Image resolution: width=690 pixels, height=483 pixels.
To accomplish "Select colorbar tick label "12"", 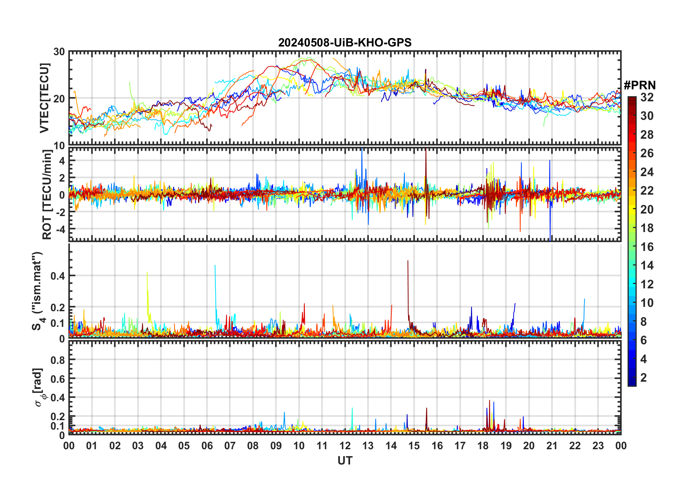I will 647,284.
